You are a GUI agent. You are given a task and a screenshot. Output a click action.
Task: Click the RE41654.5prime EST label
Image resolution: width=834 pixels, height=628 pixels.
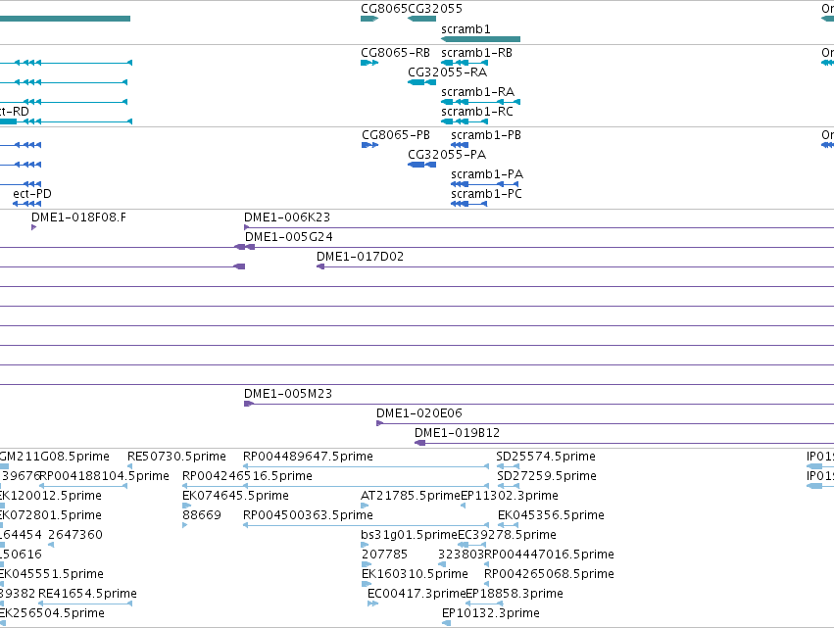[x=88, y=595]
